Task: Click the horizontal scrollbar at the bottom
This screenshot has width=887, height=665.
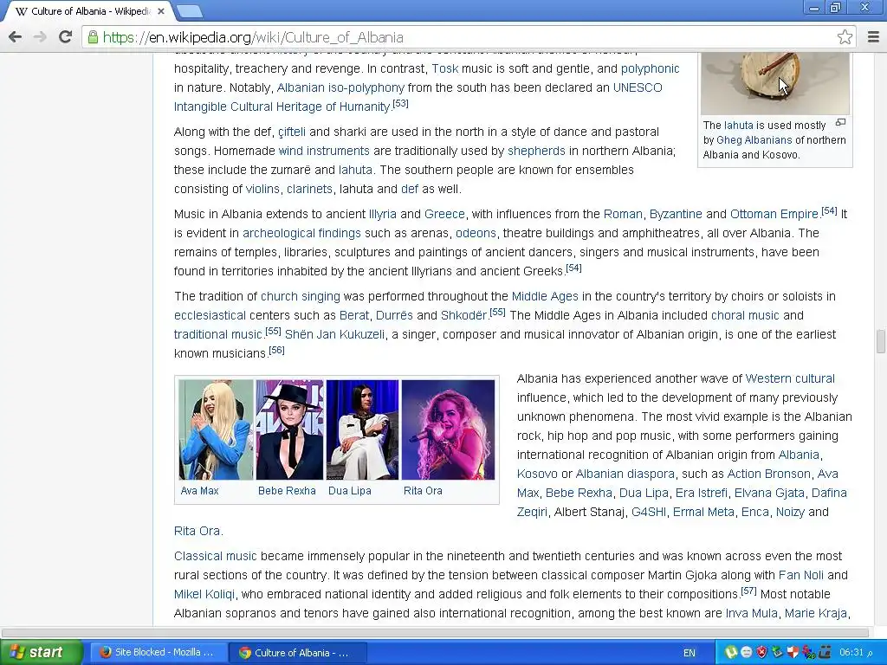Action: coord(435,633)
